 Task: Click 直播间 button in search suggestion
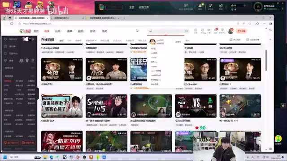pos(178,42)
